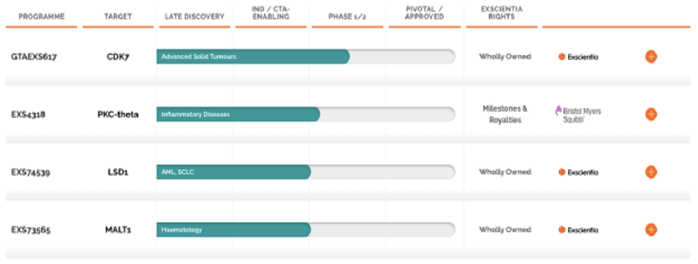Select the Programme column header
Image resolution: width=698 pixels, height=264 pixels.
(x=41, y=17)
